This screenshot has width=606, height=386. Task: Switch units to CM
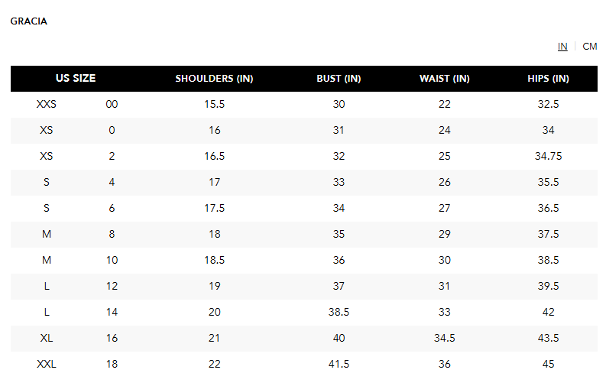click(x=590, y=47)
